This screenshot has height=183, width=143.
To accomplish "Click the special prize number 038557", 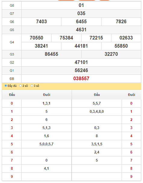I will pos(81,79).
